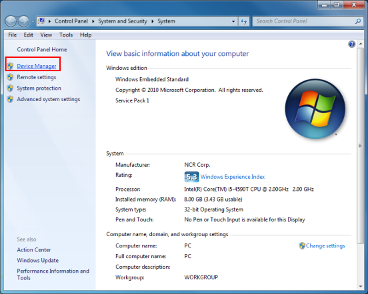Image resolution: width=368 pixels, height=294 pixels.
Task: Click the 5.3 rating score badge
Action: tap(191, 177)
